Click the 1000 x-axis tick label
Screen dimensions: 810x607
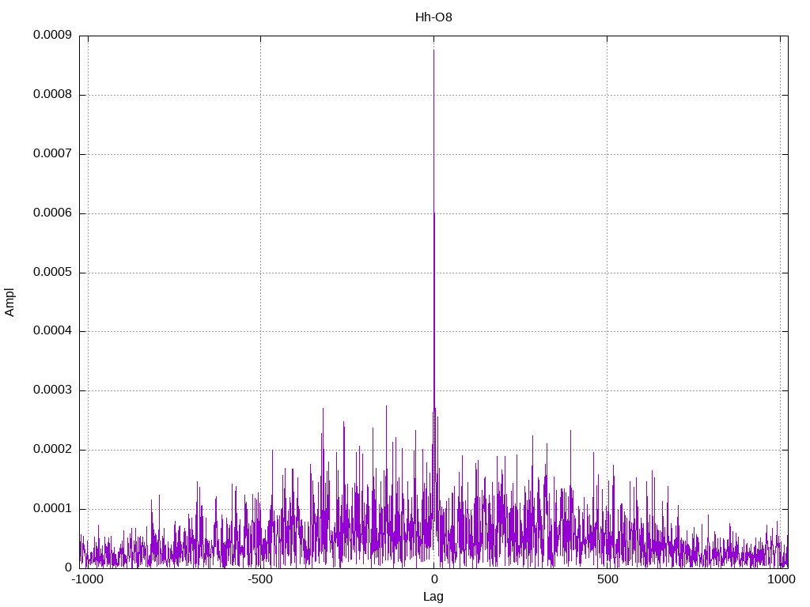click(x=782, y=579)
